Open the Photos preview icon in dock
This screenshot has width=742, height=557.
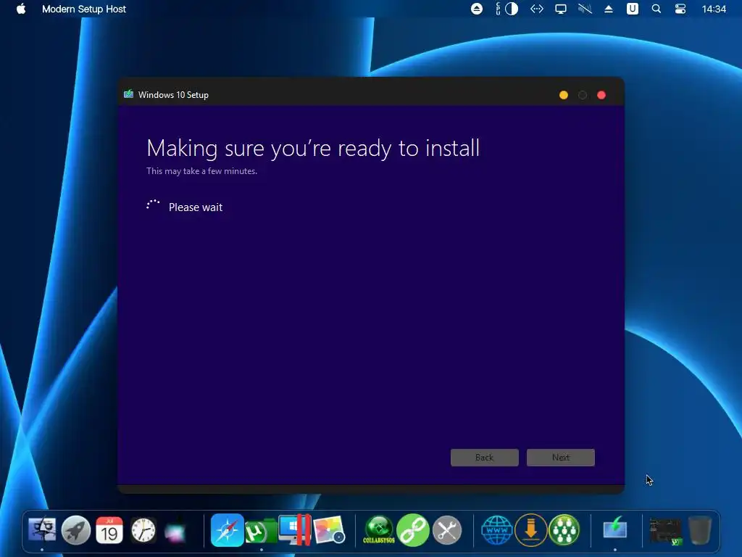click(x=329, y=531)
